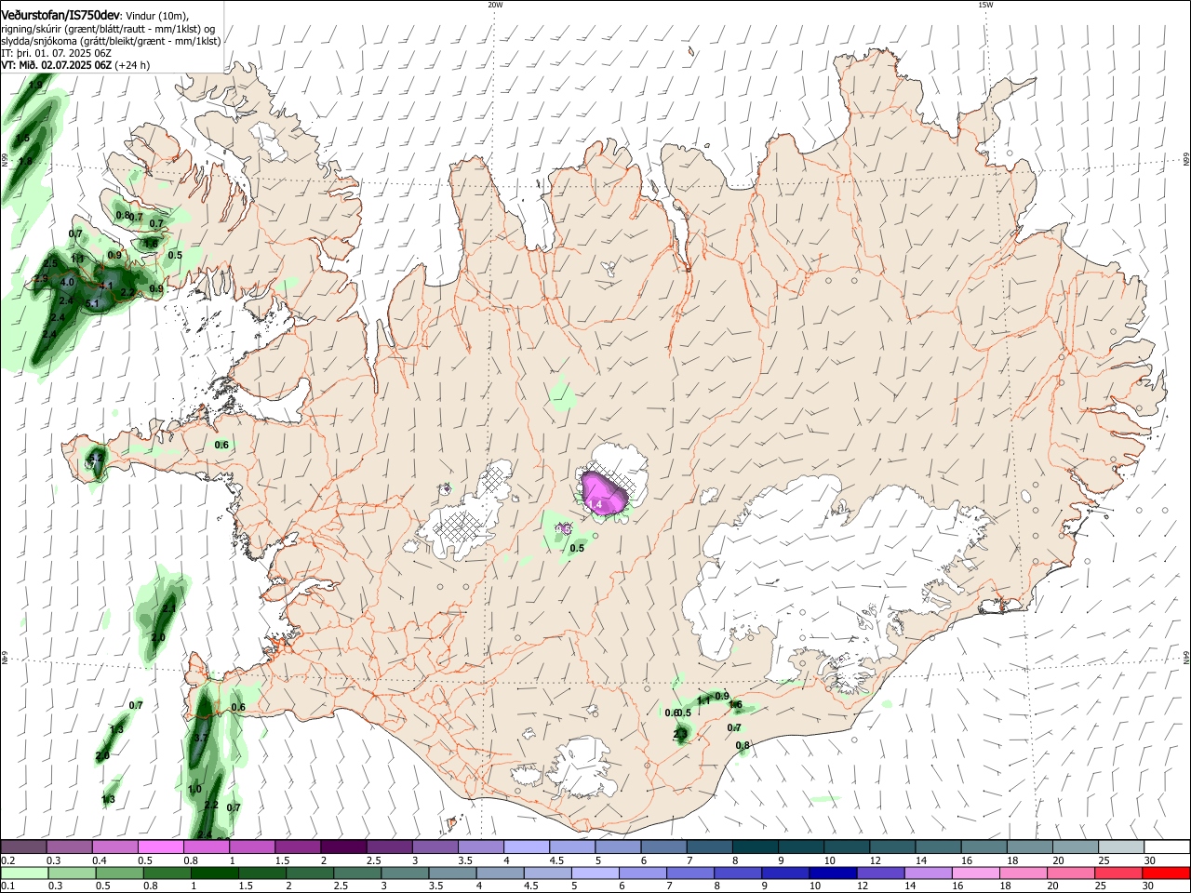Click the Veðurstofan/IS750dev map title
Screen dimensions: 1191x893
tap(60, 16)
